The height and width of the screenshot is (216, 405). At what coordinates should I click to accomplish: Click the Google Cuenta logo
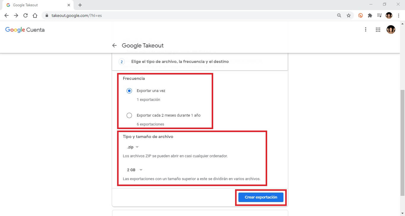pyautogui.click(x=25, y=30)
